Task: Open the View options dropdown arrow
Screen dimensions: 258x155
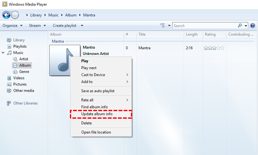Action: pos(169,26)
